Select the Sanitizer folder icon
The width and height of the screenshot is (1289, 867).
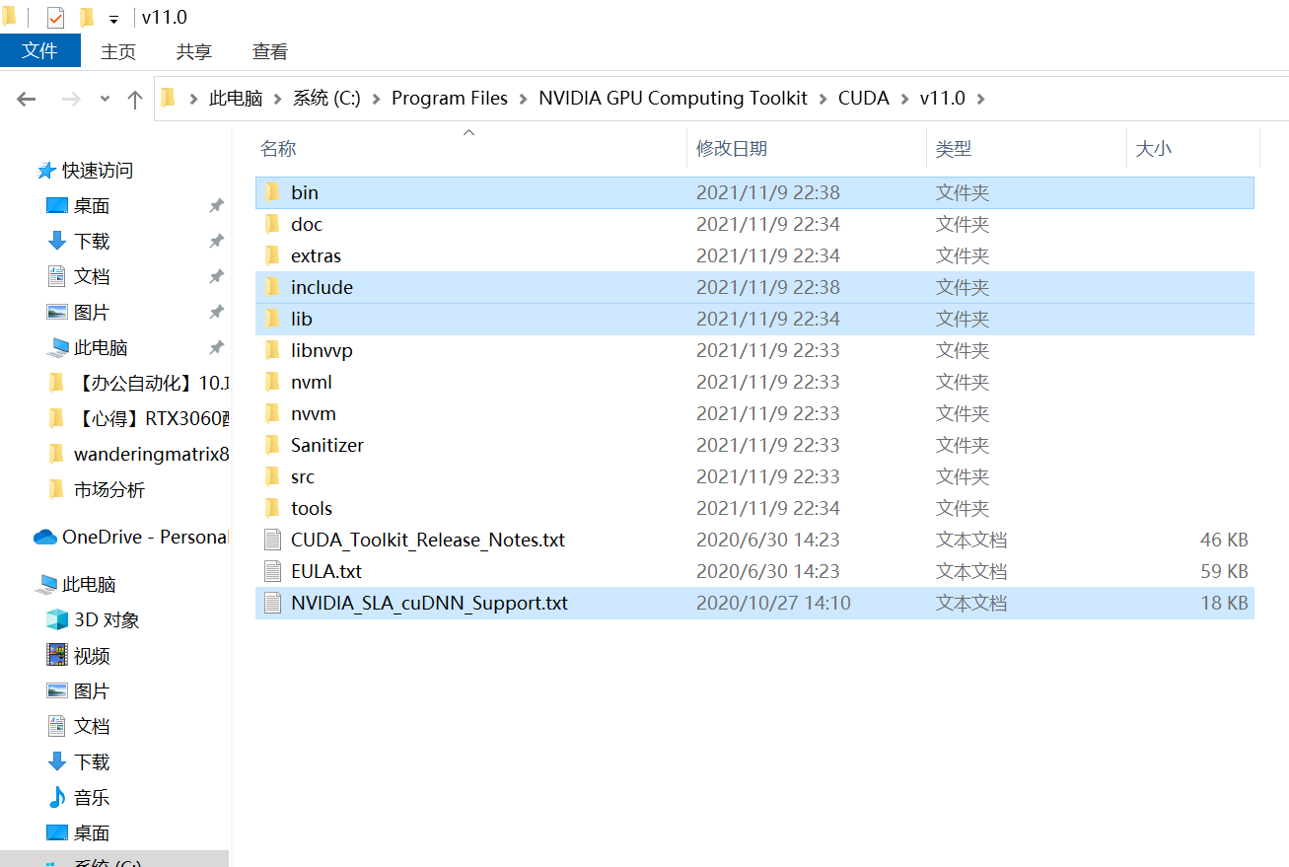pos(272,445)
